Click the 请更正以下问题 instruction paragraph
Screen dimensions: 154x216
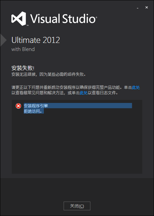click(76, 90)
